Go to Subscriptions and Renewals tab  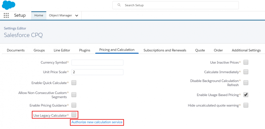pyautogui.click(x=165, y=50)
